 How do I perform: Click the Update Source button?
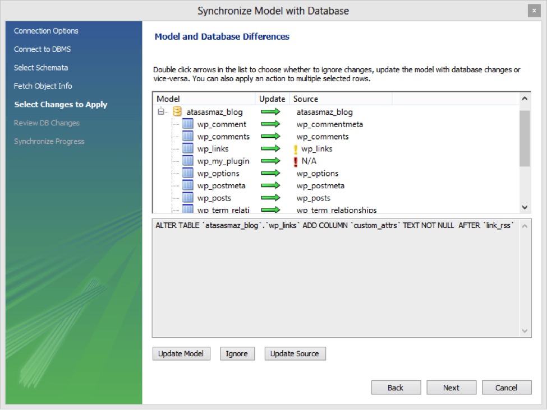pyautogui.click(x=295, y=353)
